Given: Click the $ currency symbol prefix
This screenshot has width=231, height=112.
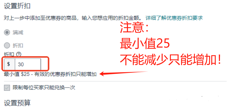Looking at the screenshot, I should pyautogui.click(x=9, y=64).
